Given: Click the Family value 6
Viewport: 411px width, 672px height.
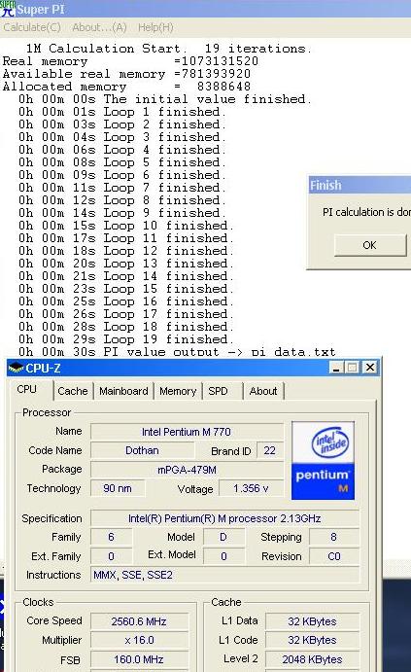Looking at the screenshot, I should [112, 537].
